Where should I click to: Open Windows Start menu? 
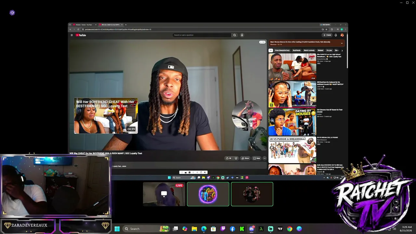(117, 229)
